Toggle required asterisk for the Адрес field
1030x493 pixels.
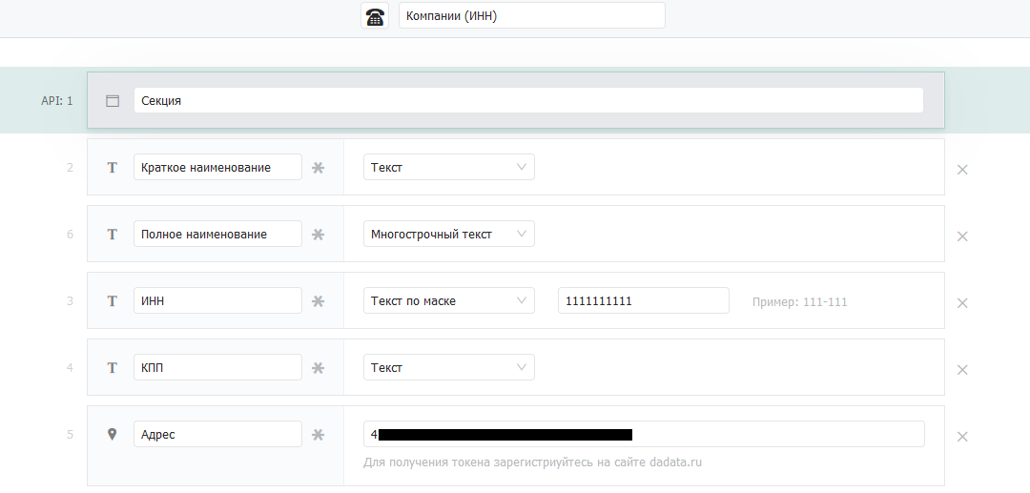(x=319, y=435)
